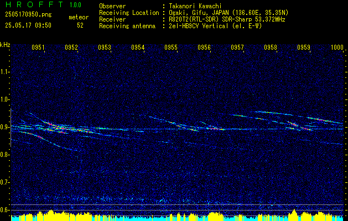Click the Observer label

(112, 6)
